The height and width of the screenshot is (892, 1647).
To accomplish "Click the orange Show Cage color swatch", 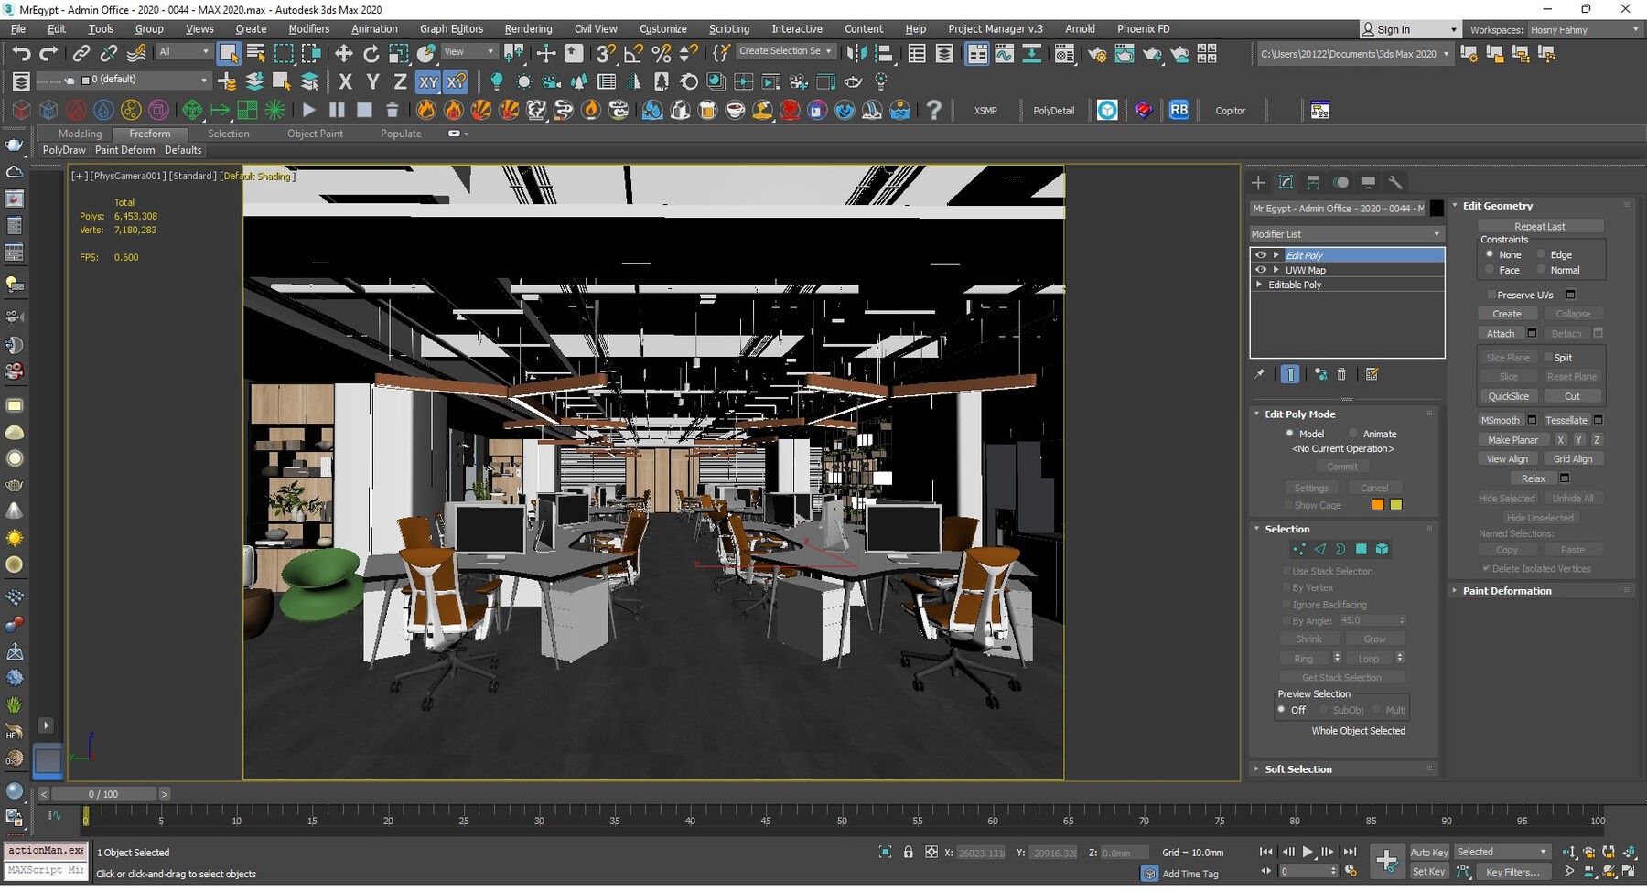I will tap(1377, 504).
